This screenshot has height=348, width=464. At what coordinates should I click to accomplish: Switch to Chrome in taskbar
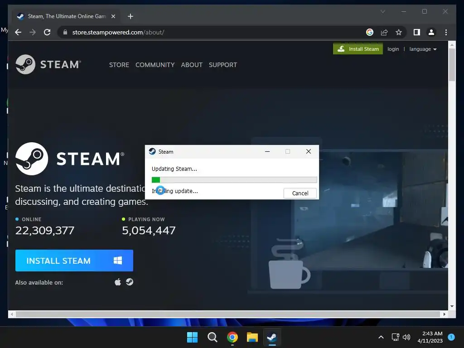pyautogui.click(x=232, y=337)
